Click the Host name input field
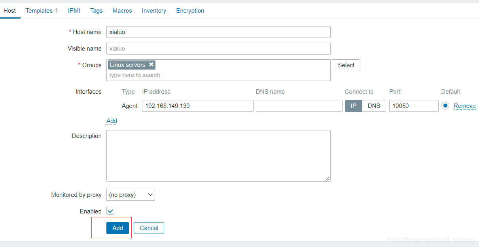Screen dimensions: 479x247 coord(218,32)
